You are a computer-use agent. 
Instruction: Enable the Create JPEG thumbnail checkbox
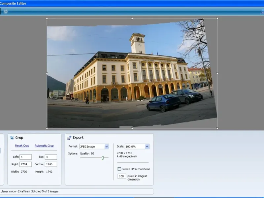[x=119, y=169]
